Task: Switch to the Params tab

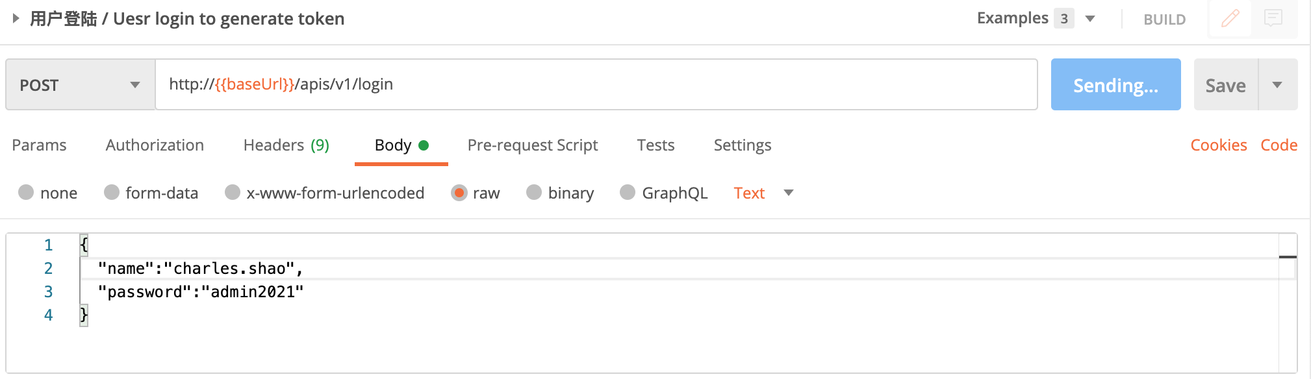Action: (39, 145)
